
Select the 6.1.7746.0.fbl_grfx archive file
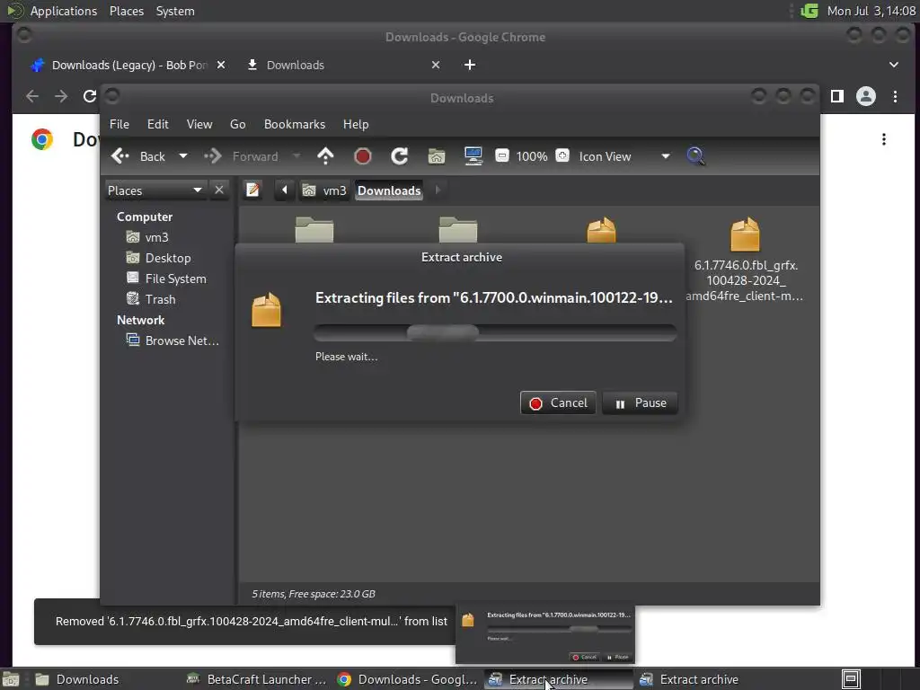point(745,258)
